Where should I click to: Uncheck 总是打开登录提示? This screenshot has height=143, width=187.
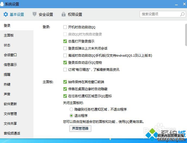click(x=65, y=41)
